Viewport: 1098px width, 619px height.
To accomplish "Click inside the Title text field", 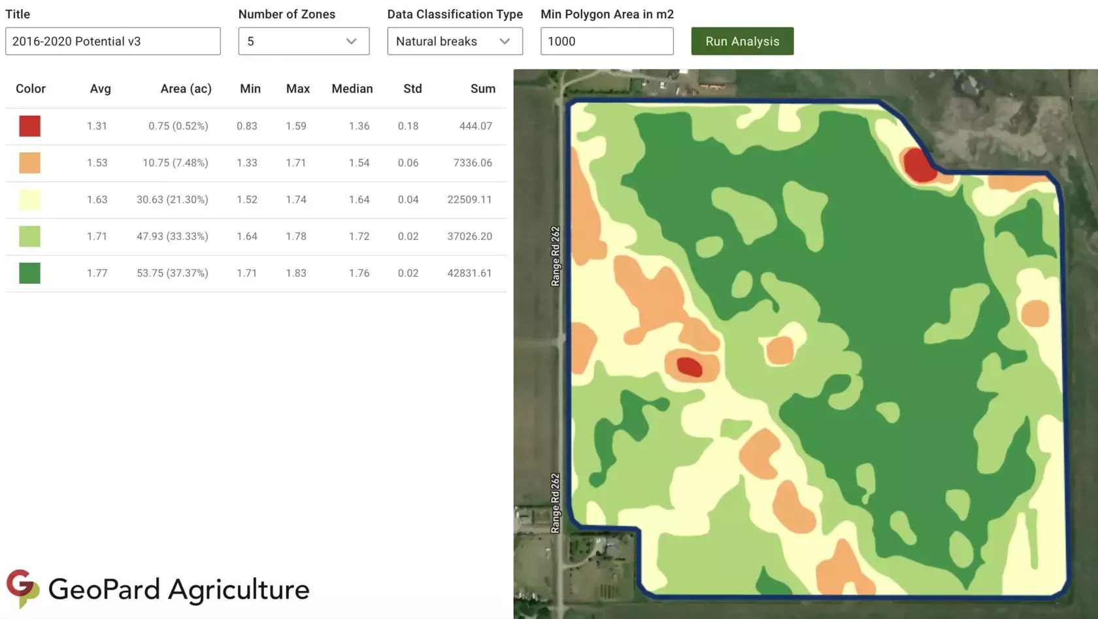I will [112, 41].
